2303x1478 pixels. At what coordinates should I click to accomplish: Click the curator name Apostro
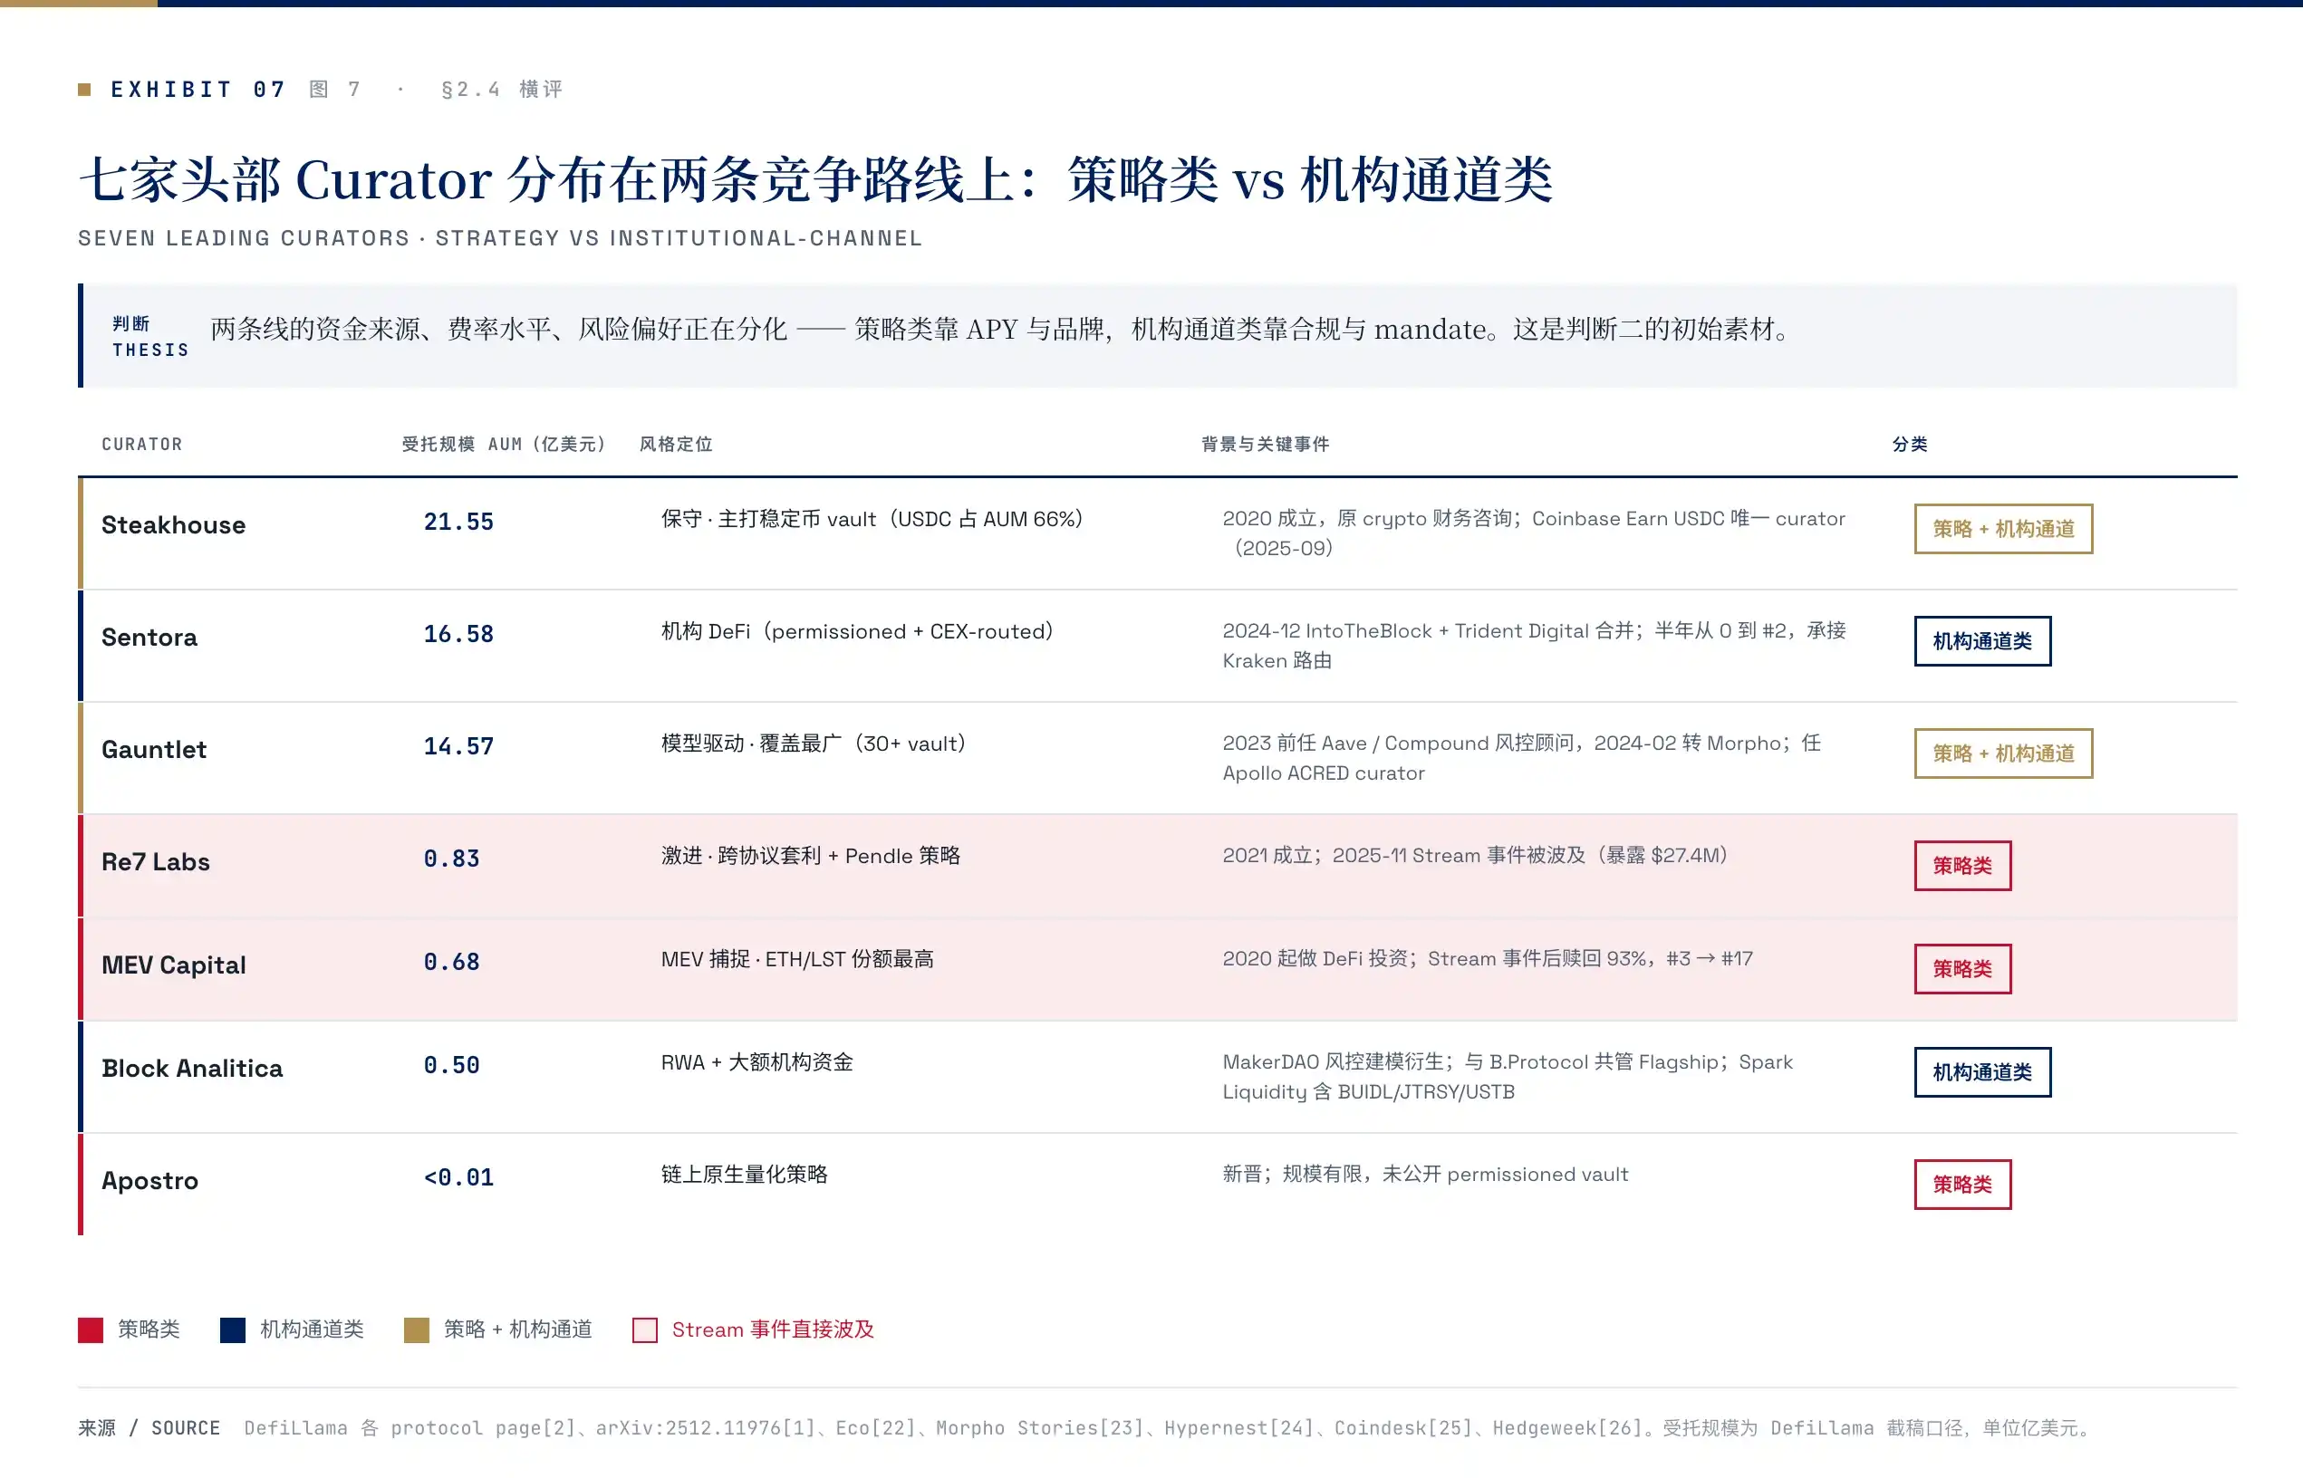(x=149, y=1180)
